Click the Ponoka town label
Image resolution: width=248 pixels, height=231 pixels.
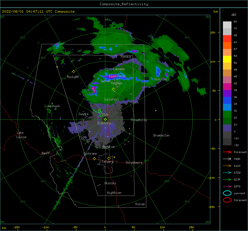[x=126, y=57]
